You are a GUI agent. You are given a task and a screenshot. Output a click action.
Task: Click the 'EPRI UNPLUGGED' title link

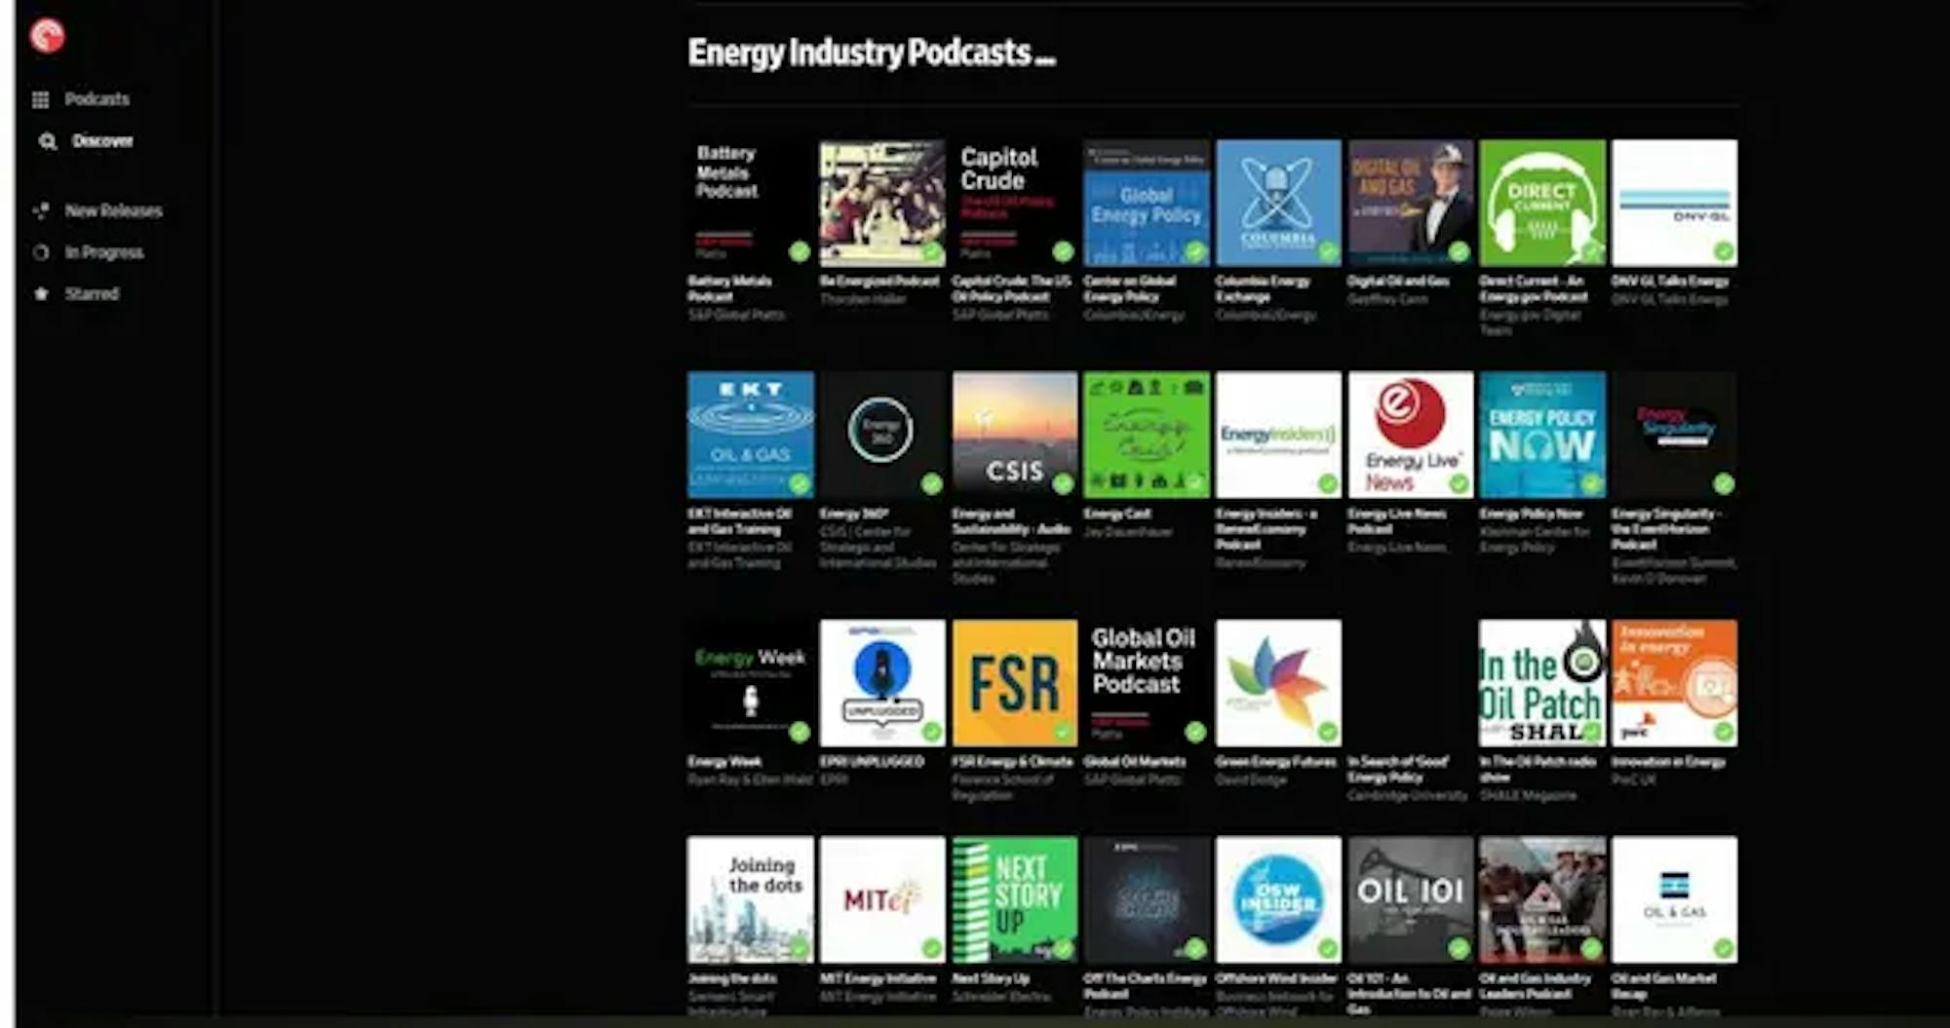872,762
